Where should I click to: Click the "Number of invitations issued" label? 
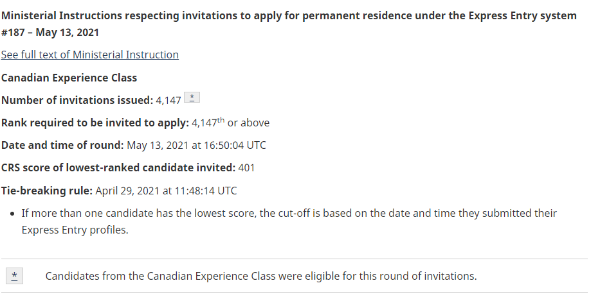77,100
